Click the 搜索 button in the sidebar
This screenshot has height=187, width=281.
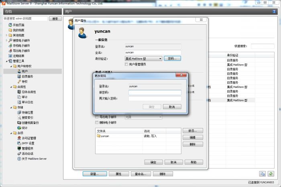click(x=55, y=18)
